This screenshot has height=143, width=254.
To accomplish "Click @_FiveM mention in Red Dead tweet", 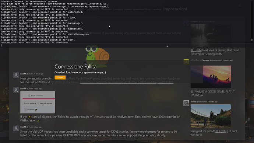I will [x=196, y=50].
